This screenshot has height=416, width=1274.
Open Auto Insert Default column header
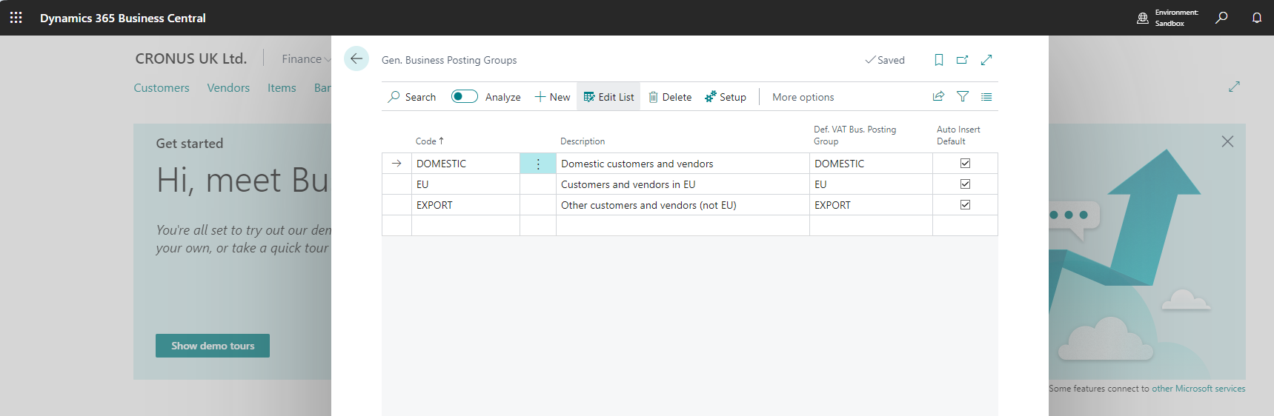click(x=958, y=135)
